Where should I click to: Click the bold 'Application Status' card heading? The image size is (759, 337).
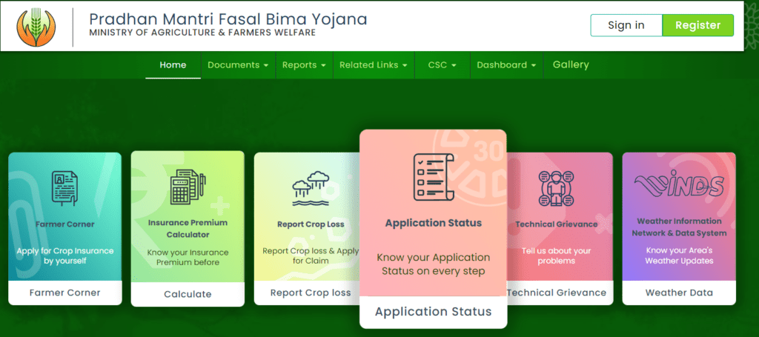(433, 223)
